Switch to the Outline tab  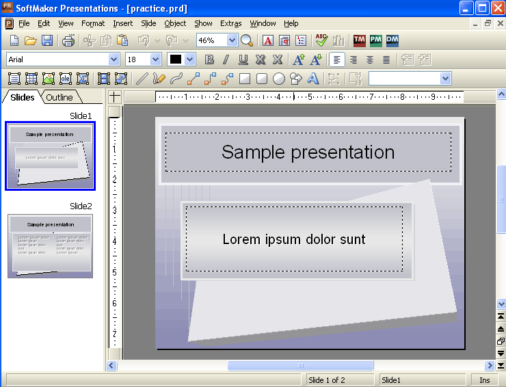click(59, 97)
